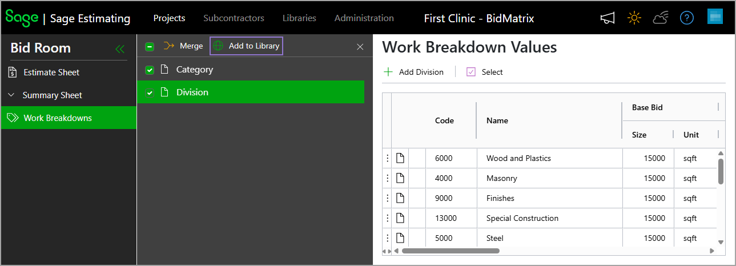
Task: Click document icon in Masonry row
Action: pyautogui.click(x=400, y=178)
